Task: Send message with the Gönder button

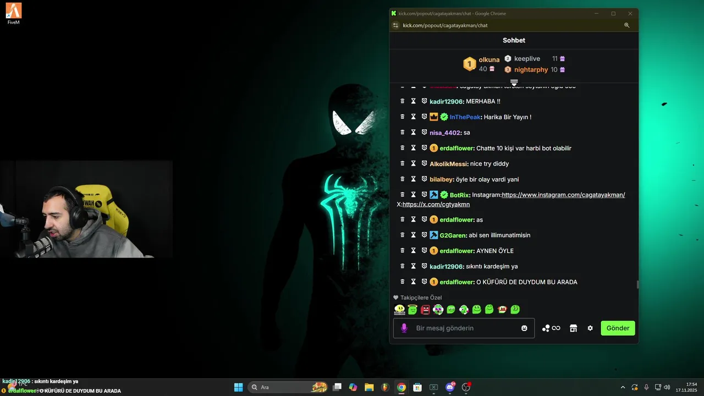Action: (x=618, y=328)
